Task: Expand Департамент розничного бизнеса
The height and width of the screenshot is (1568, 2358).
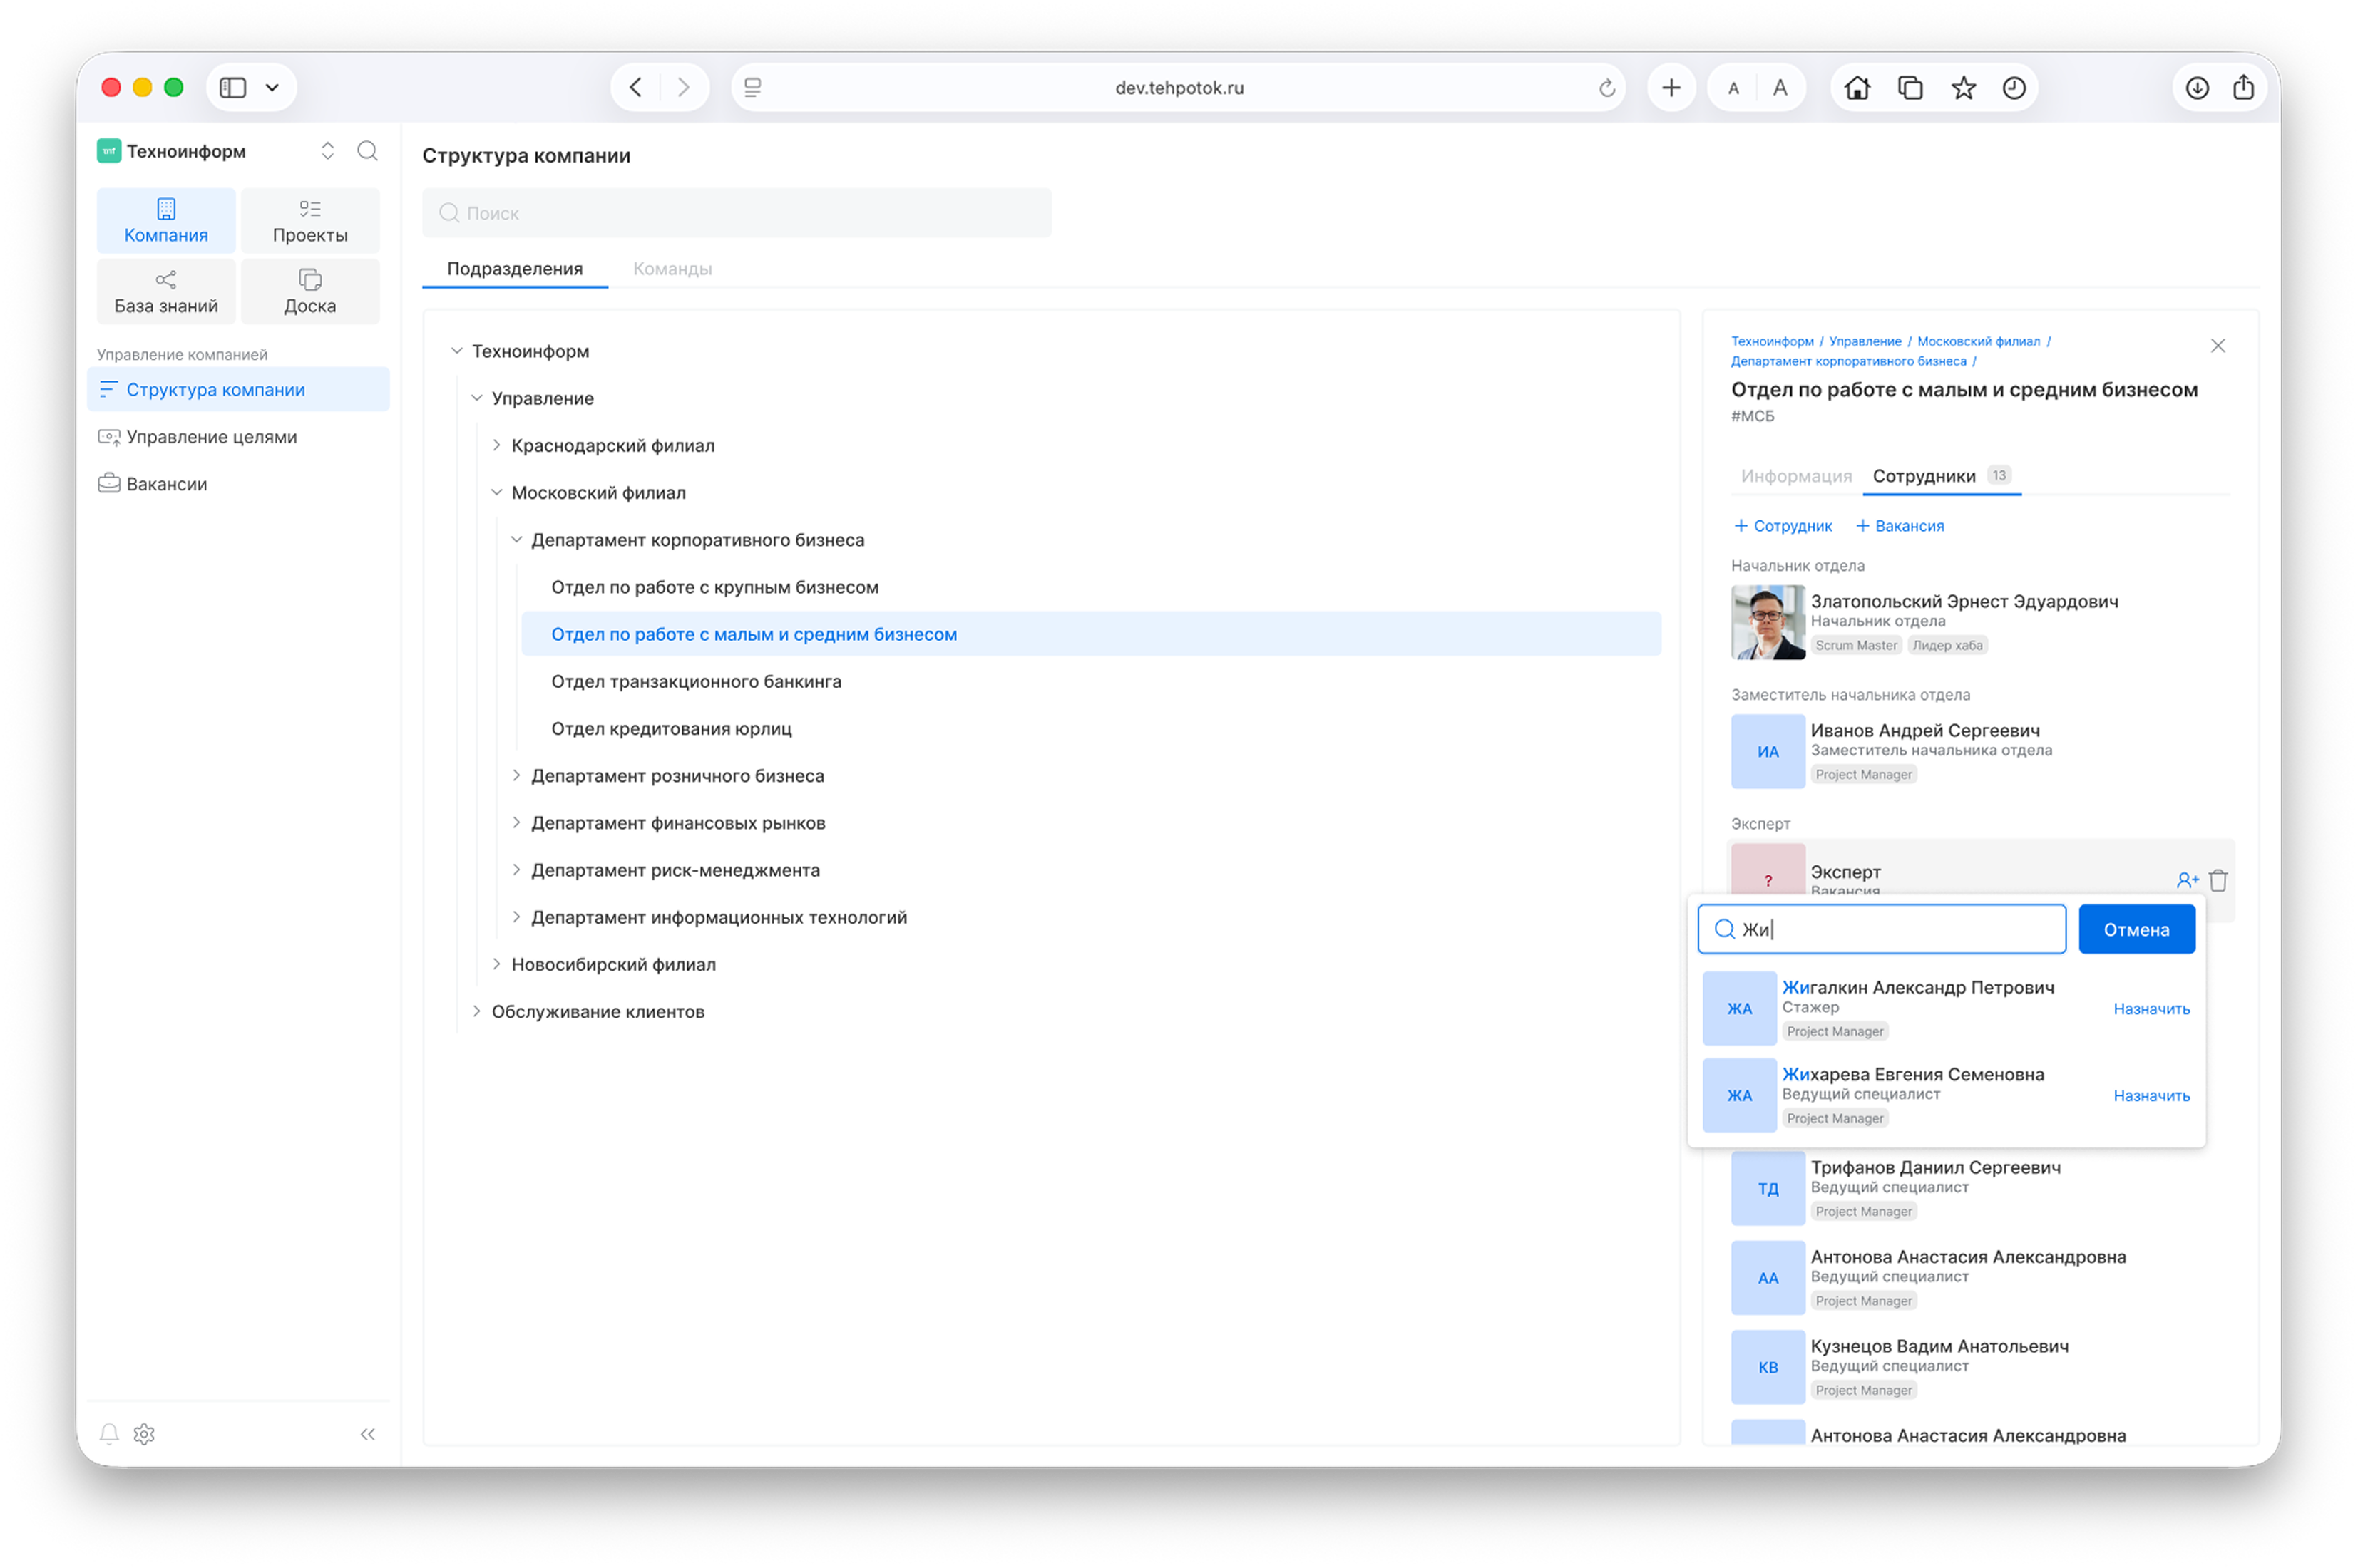Action: (516, 775)
